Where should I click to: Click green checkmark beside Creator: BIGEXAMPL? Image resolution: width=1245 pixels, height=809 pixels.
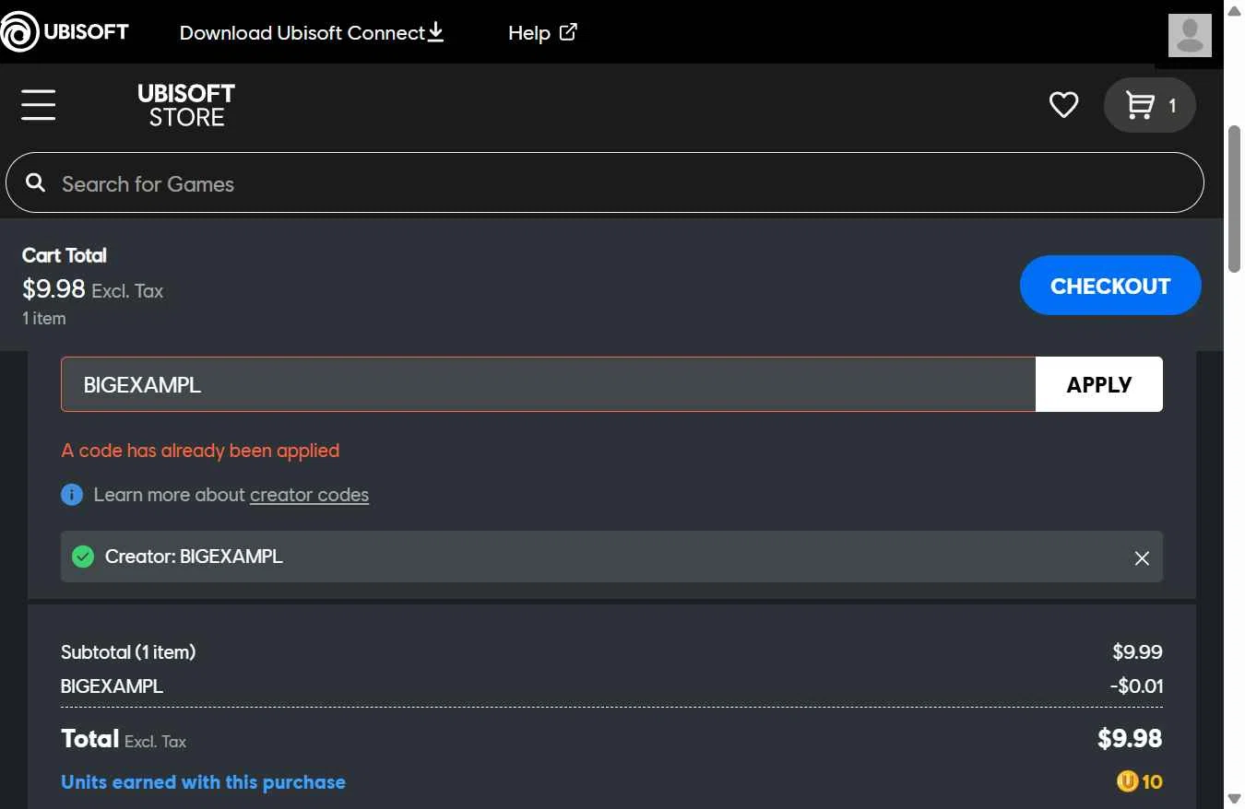[83, 557]
